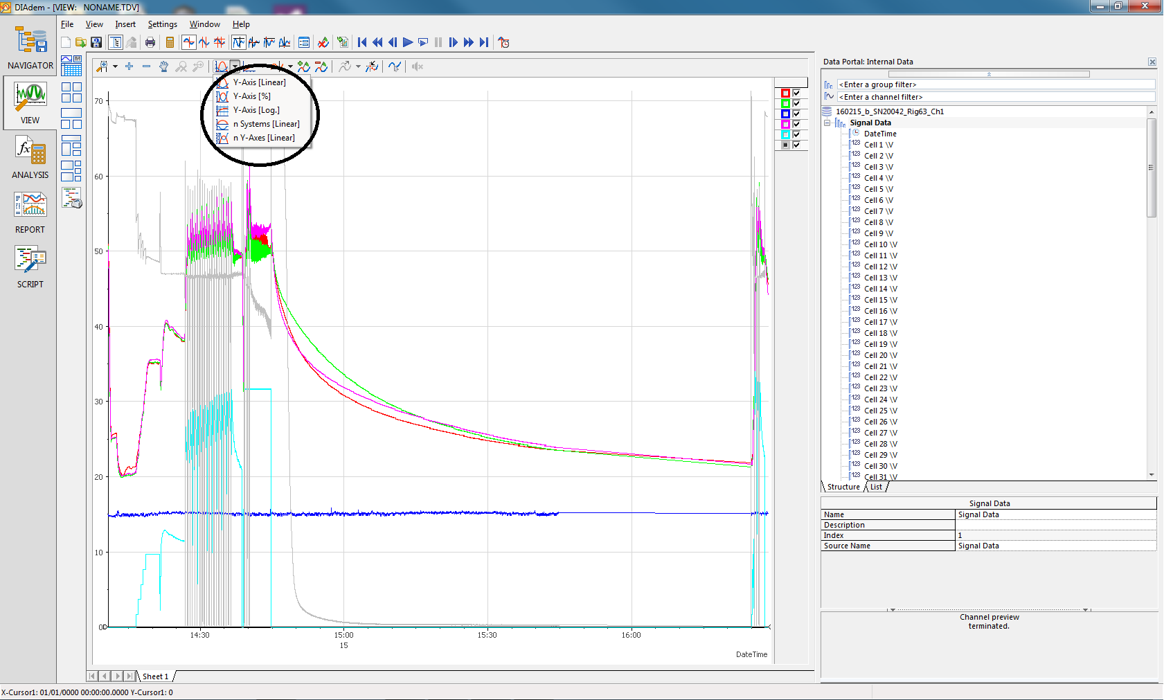The image size is (1164, 700).
Task: Click the open folder toolbar icon
Action: click(81, 42)
